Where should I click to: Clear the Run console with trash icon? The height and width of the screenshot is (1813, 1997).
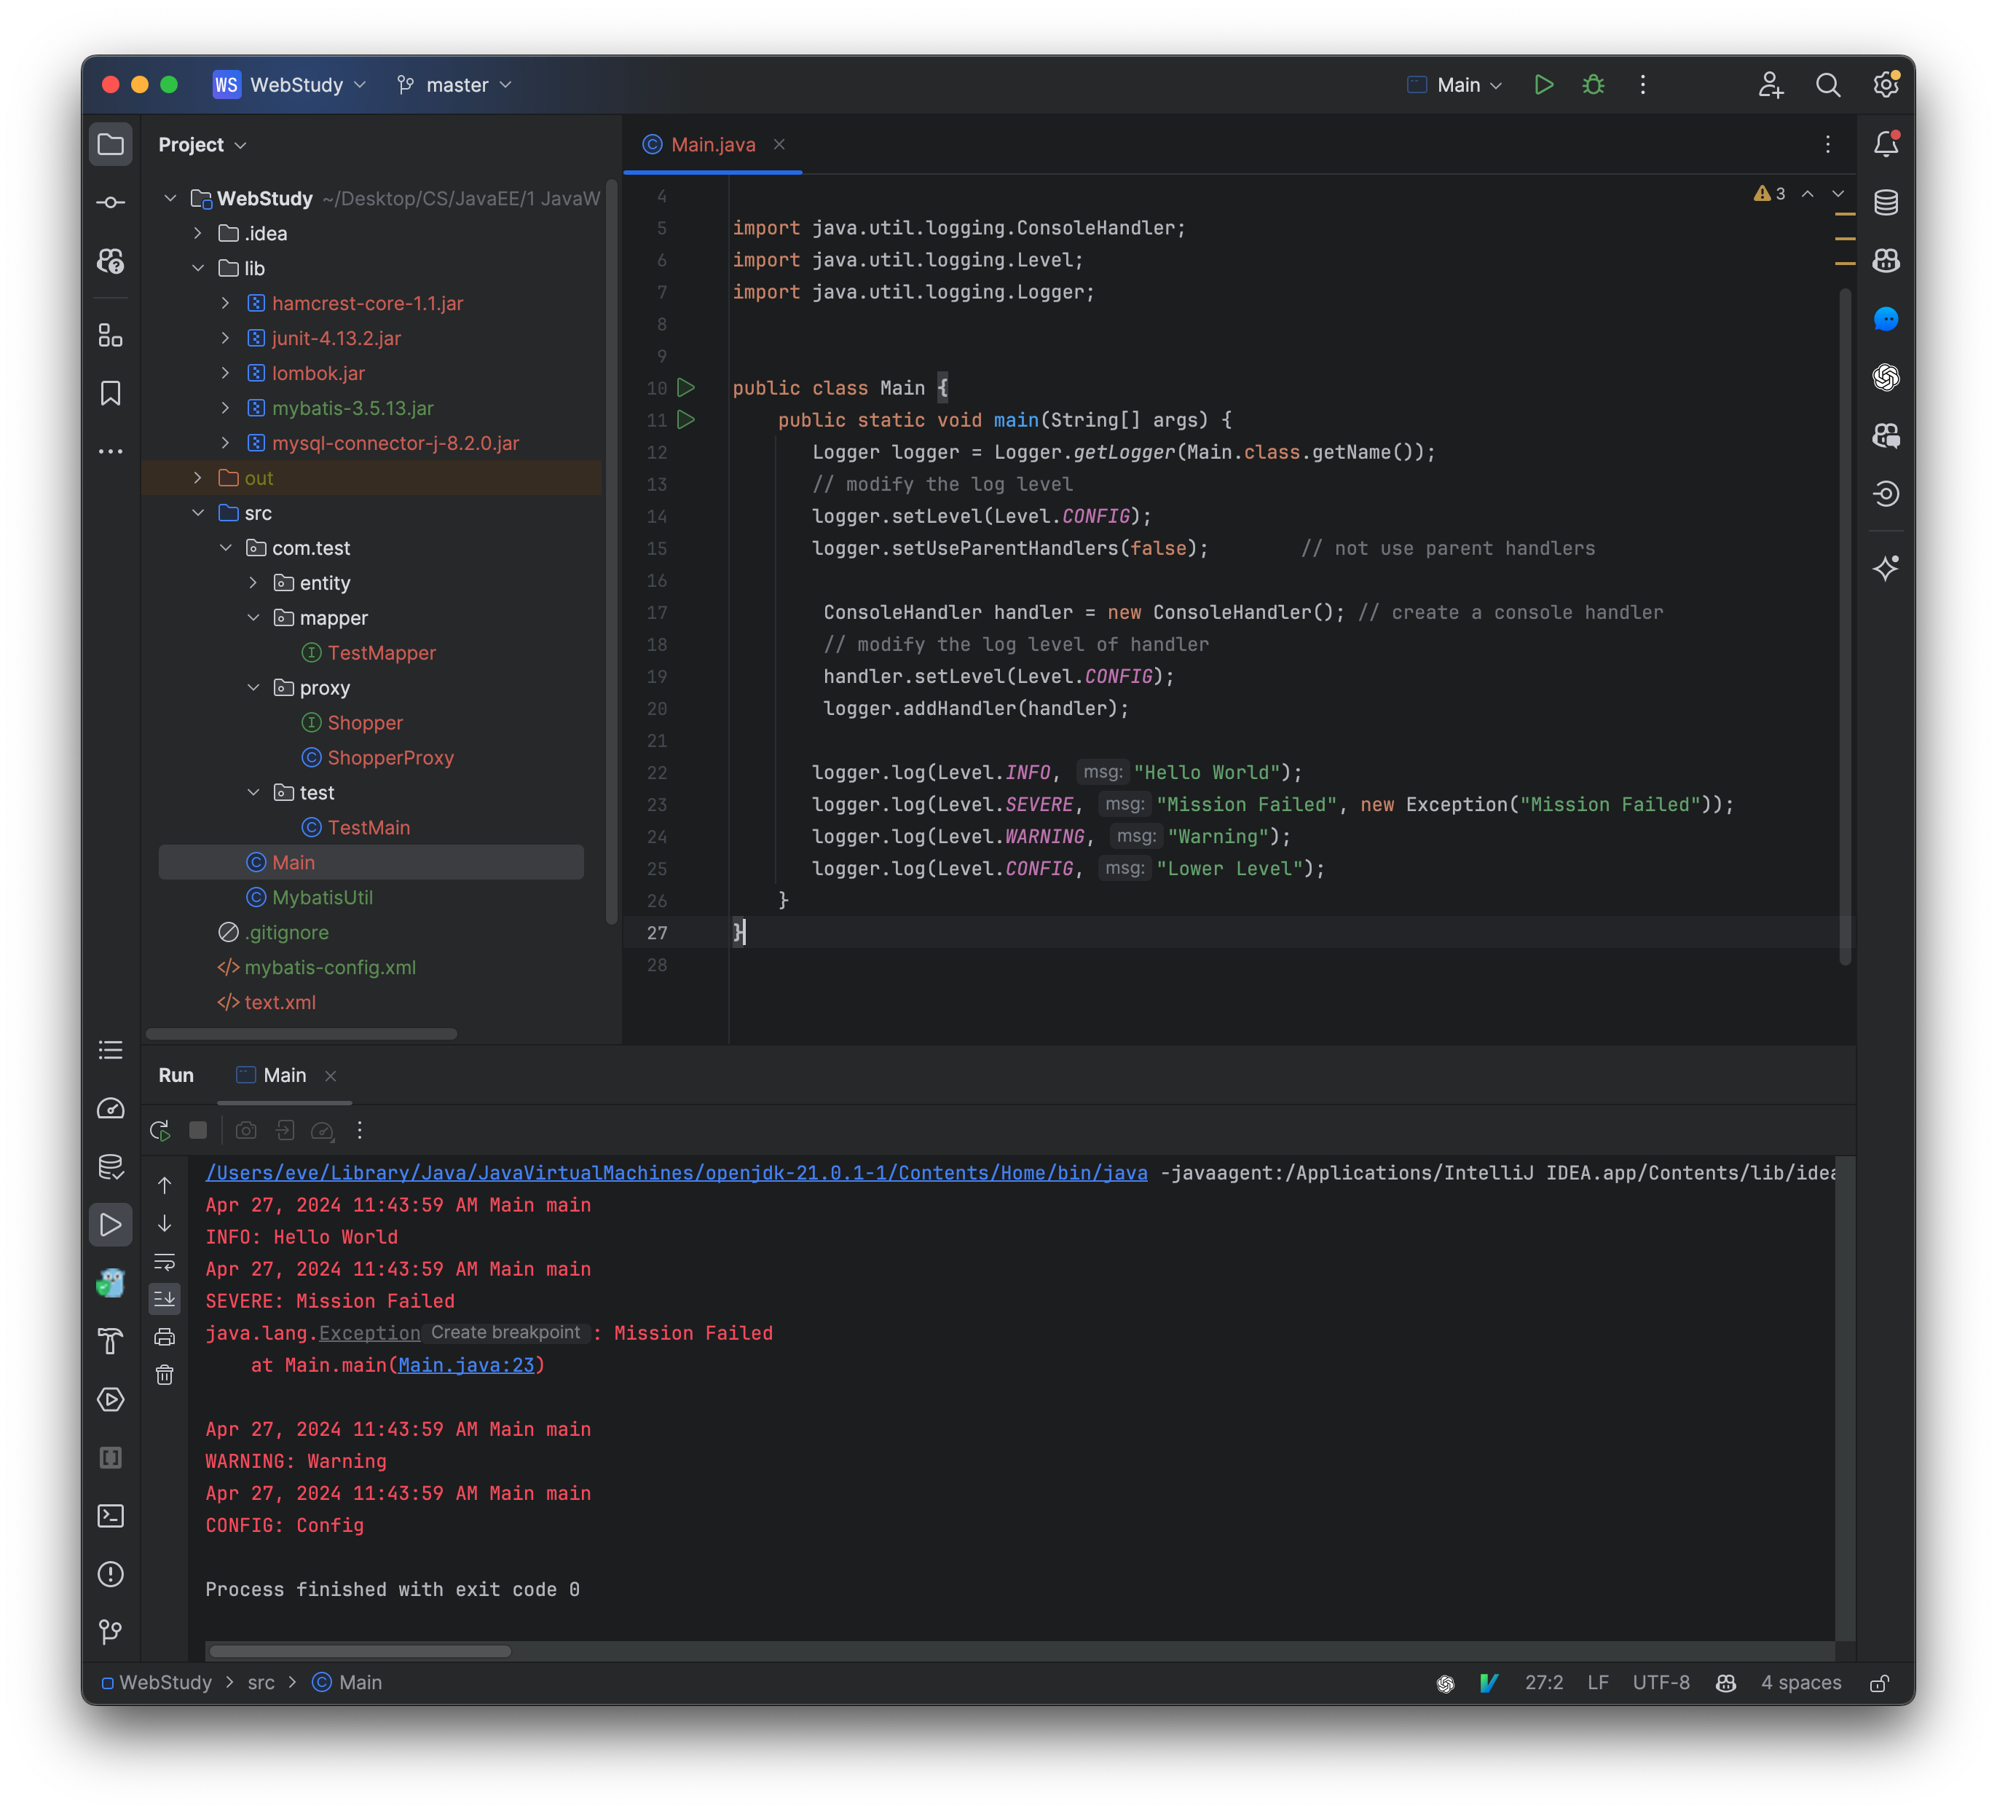click(165, 1375)
